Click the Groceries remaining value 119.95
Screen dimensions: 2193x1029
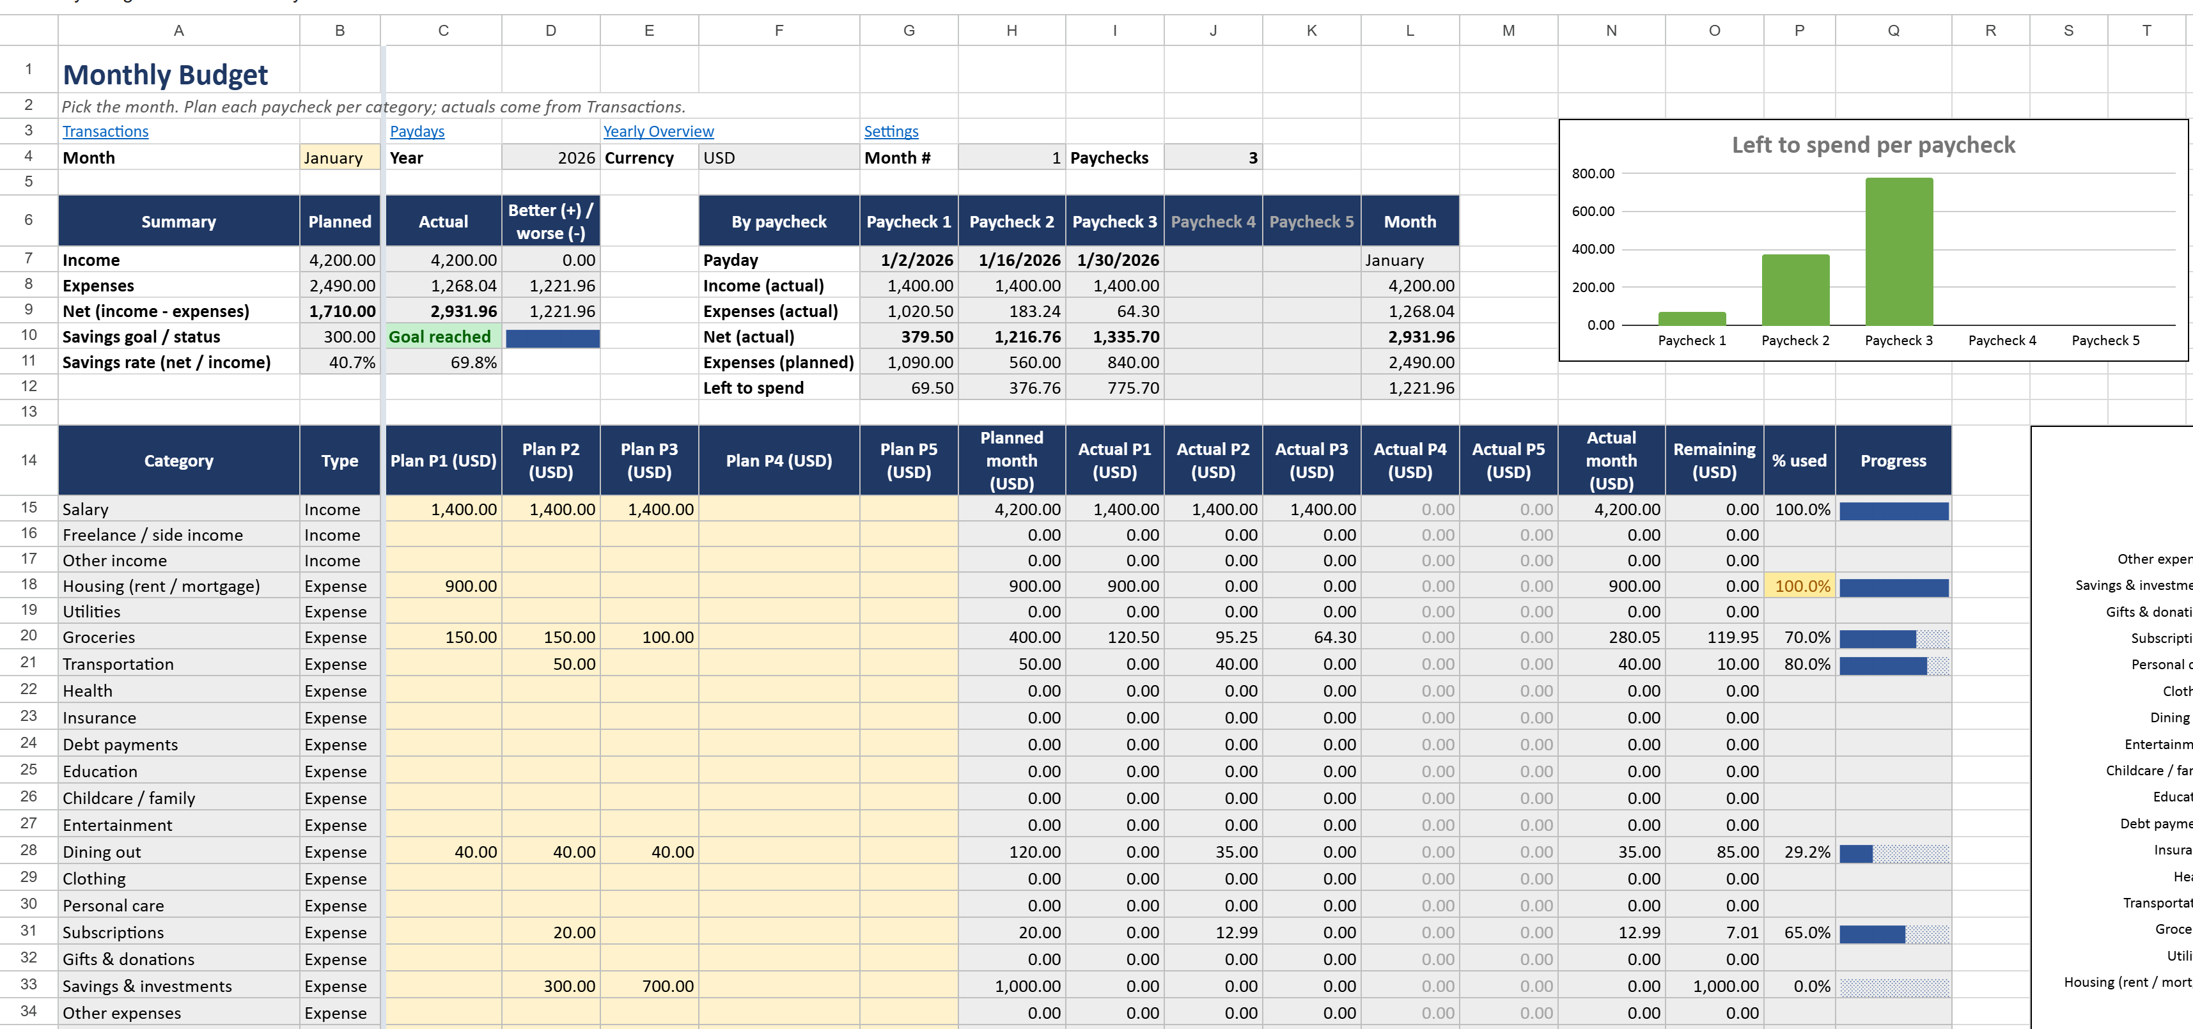[1715, 637]
